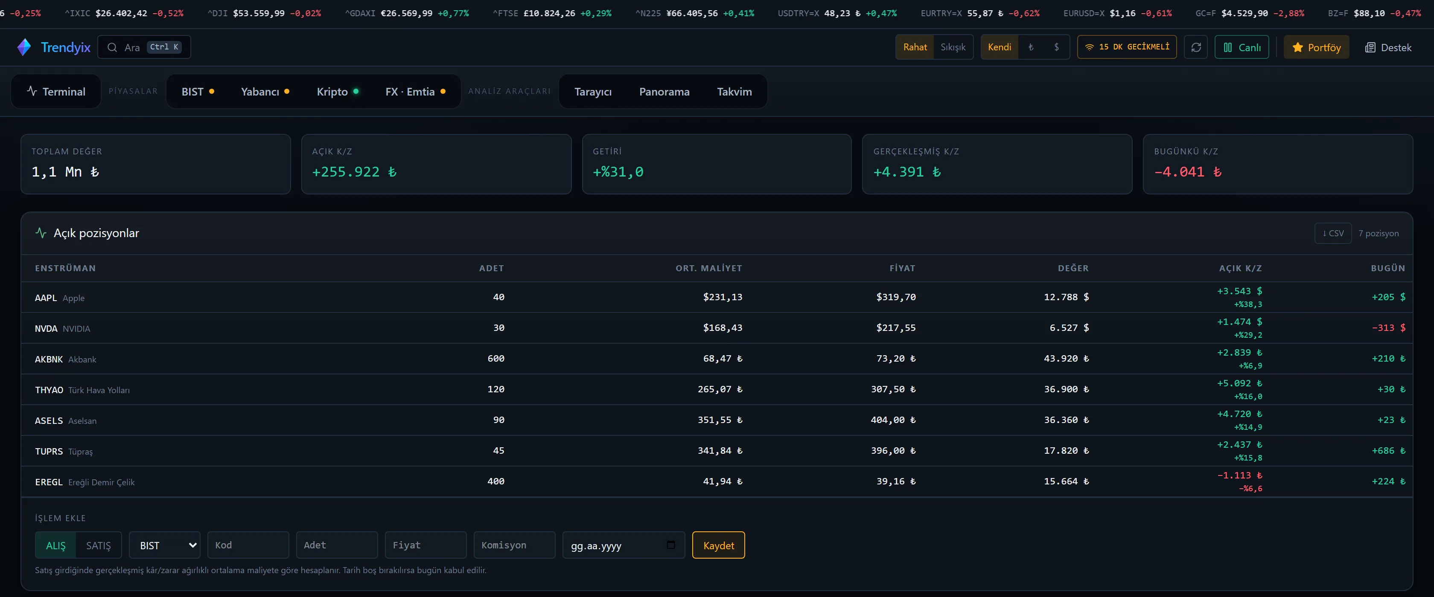Open the Takvim tab
Viewport: 1434px width, 597px height.
(x=734, y=91)
